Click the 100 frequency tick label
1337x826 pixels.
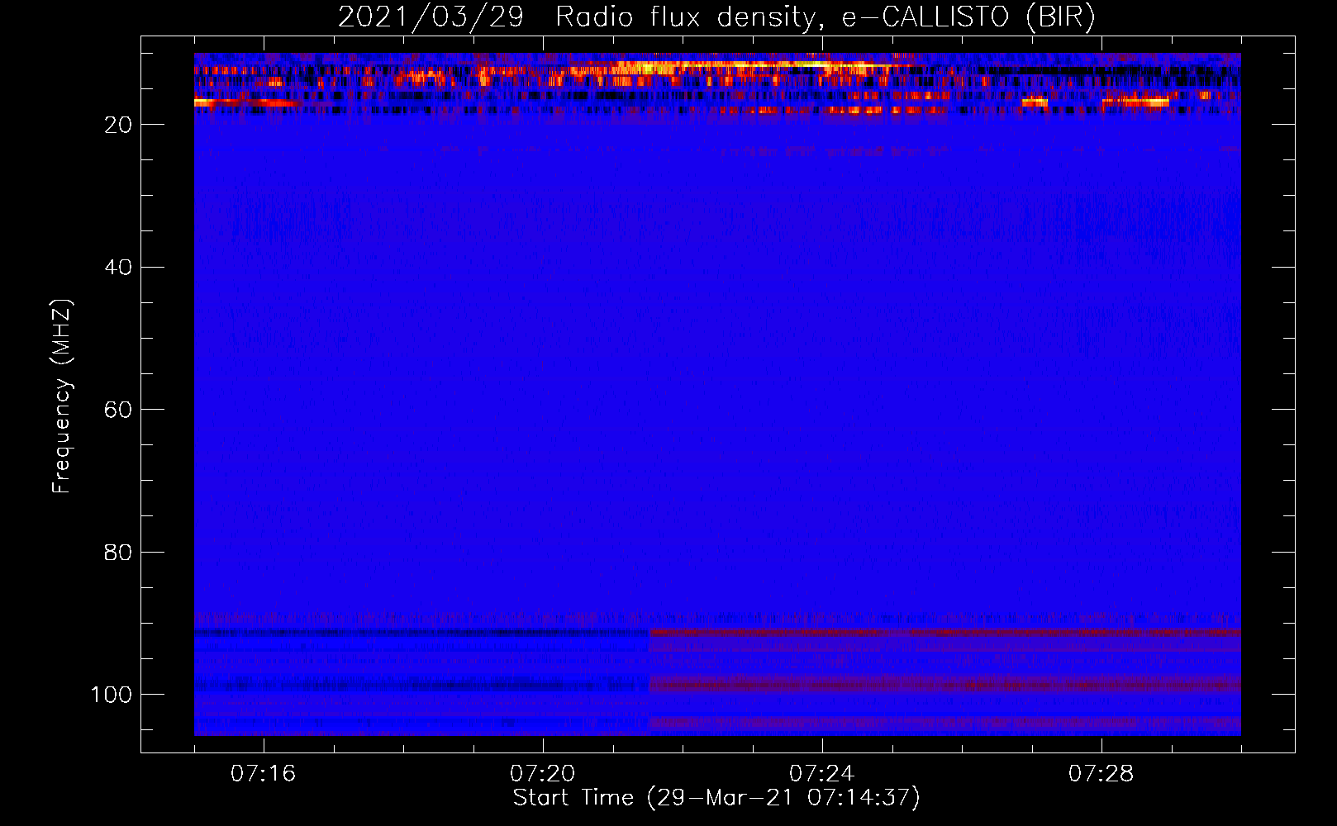pos(112,695)
